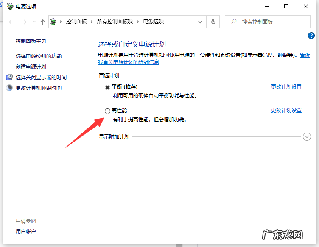Maximize the 电源选项 window

(286, 6)
